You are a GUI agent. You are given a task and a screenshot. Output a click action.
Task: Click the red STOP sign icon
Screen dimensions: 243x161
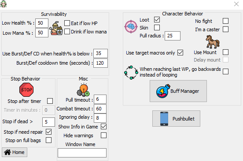[26, 90]
